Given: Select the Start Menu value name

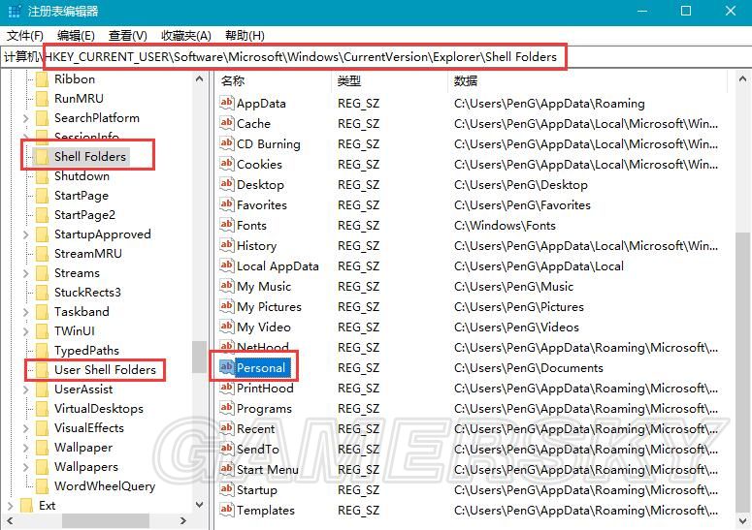Looking at the screenshot, I should tap(268, 470).
